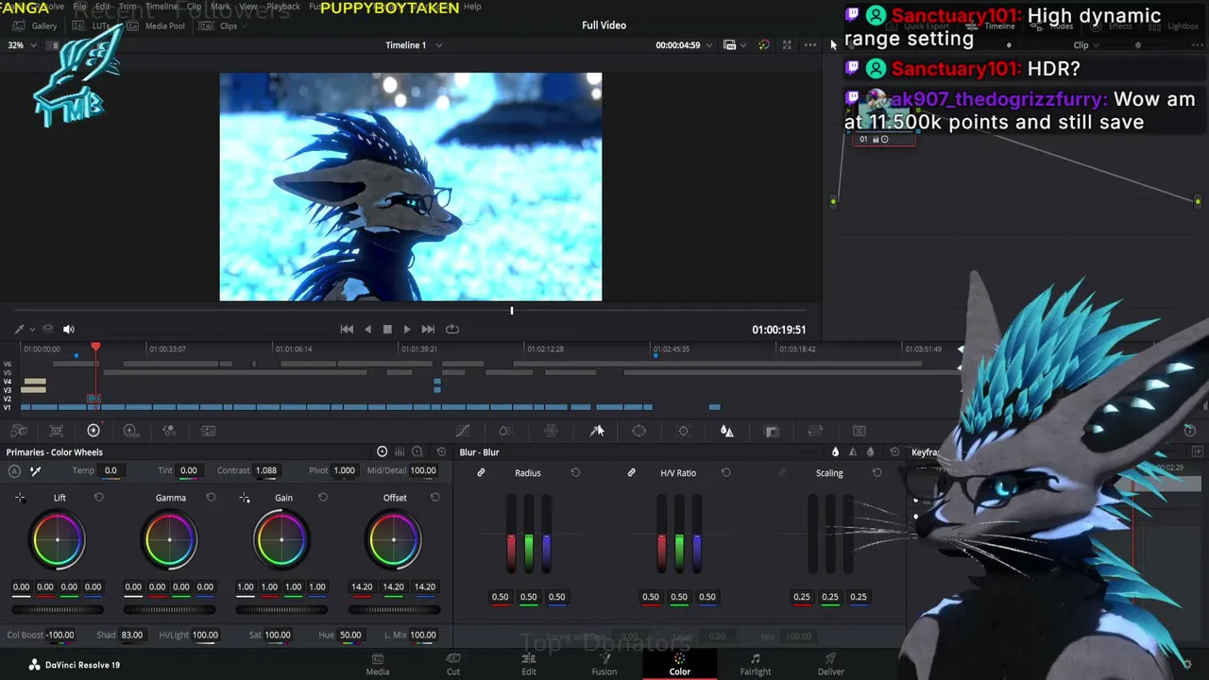The width and height of the screenshot is (1209, 680).
Task: Open the viewer three-dot options menu
Action: tap(809, 45)
